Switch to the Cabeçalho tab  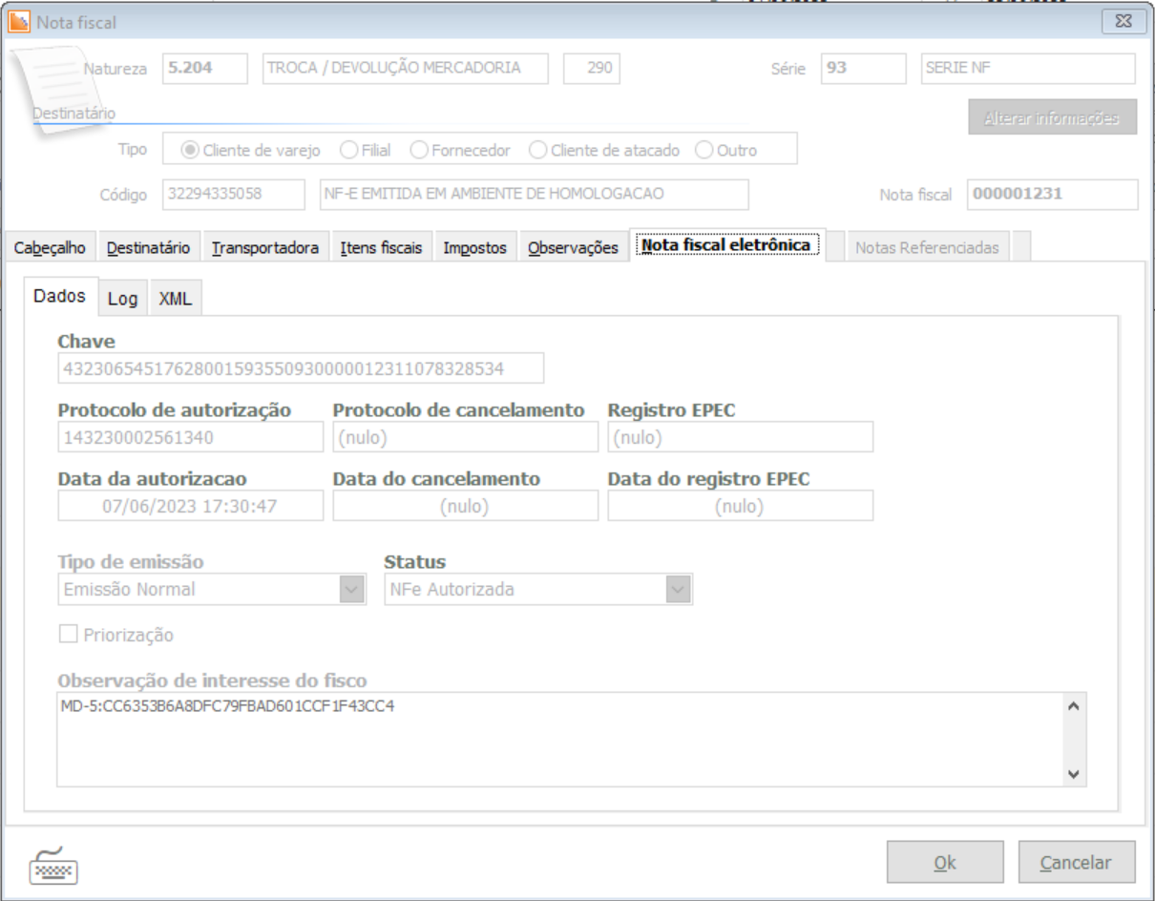[x=50, y=247]
